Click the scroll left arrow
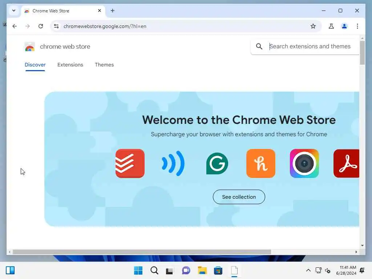The height and width of the screenshot is (279, 372). pos(9,252)
